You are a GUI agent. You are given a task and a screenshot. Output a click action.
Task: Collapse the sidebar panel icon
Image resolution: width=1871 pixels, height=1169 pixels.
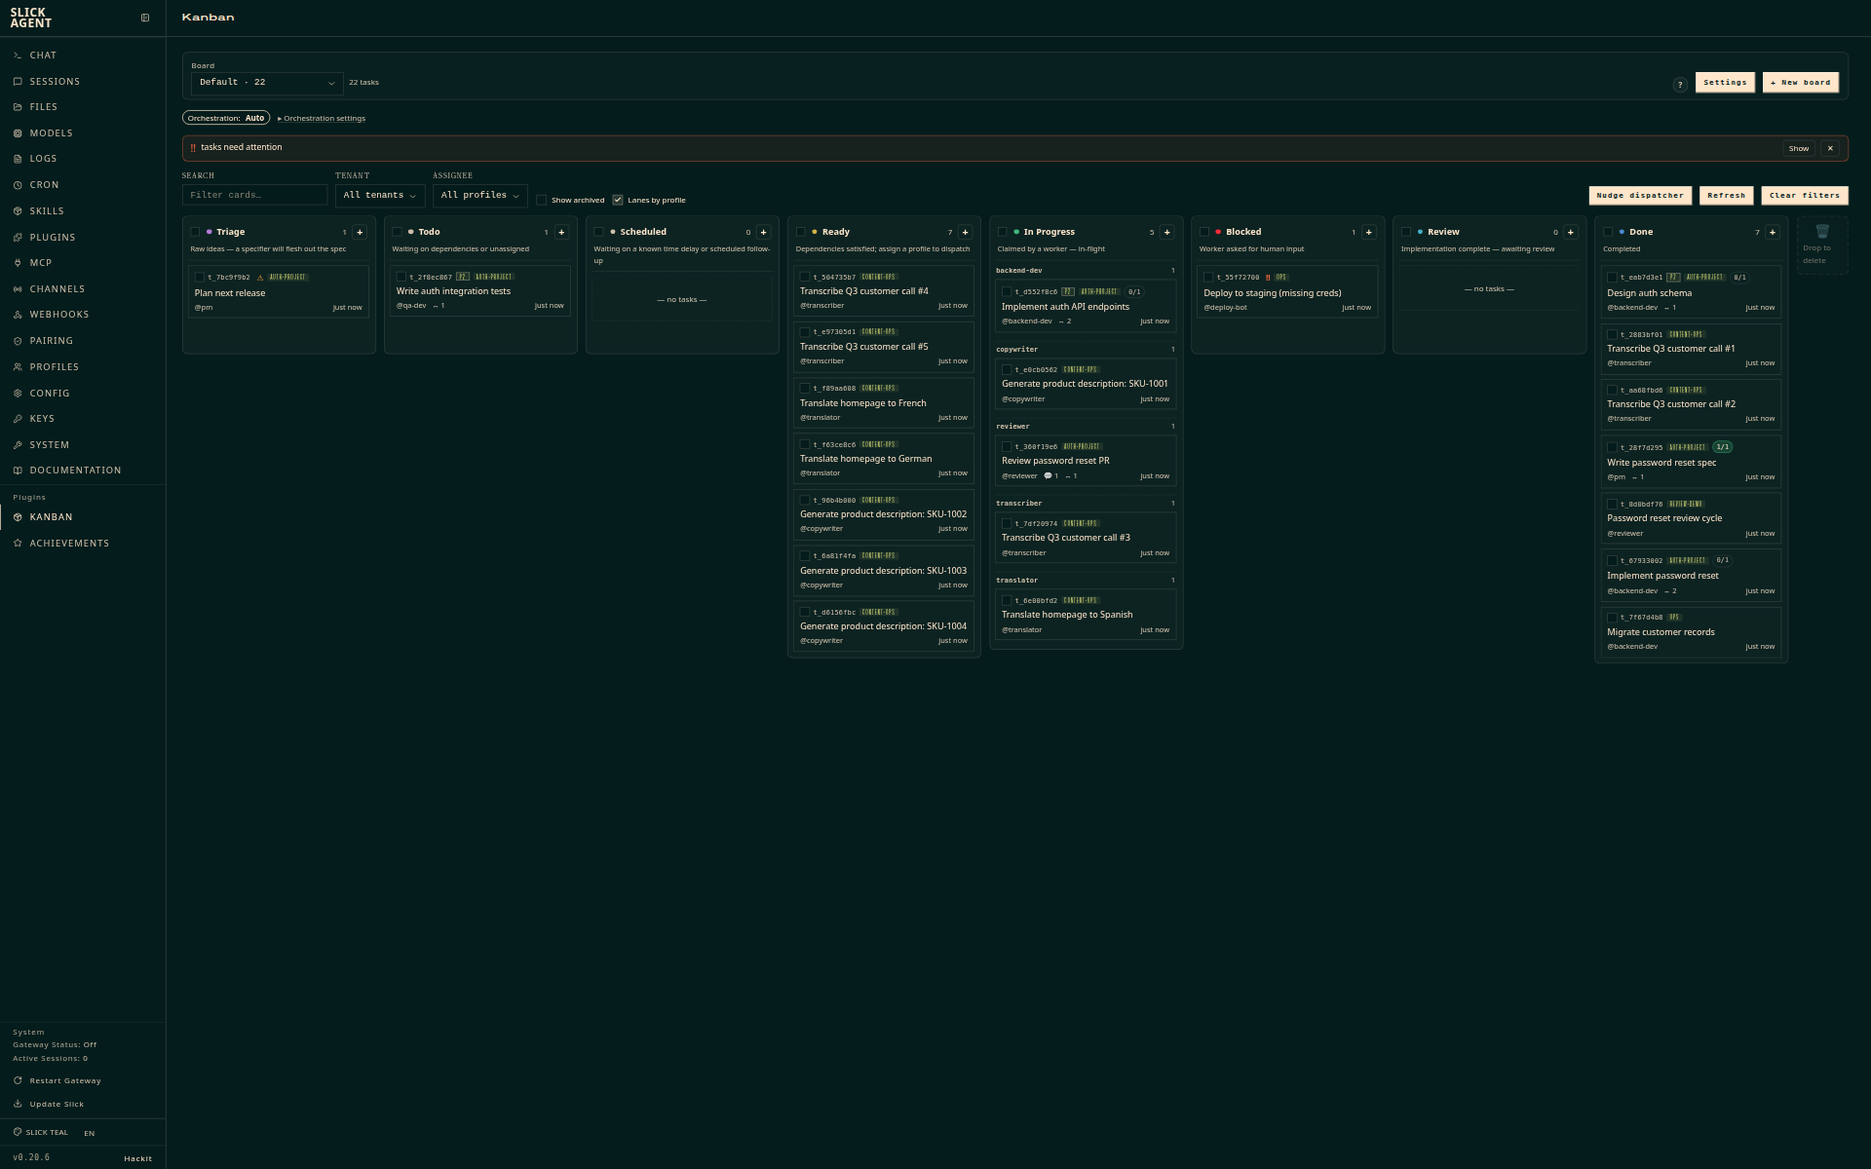pos(145,18)
